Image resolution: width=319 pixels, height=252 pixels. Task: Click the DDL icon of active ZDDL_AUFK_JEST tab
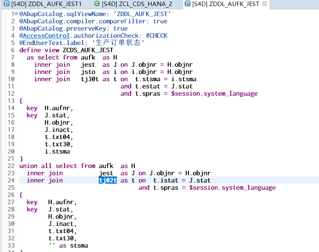tap(187, 4)
